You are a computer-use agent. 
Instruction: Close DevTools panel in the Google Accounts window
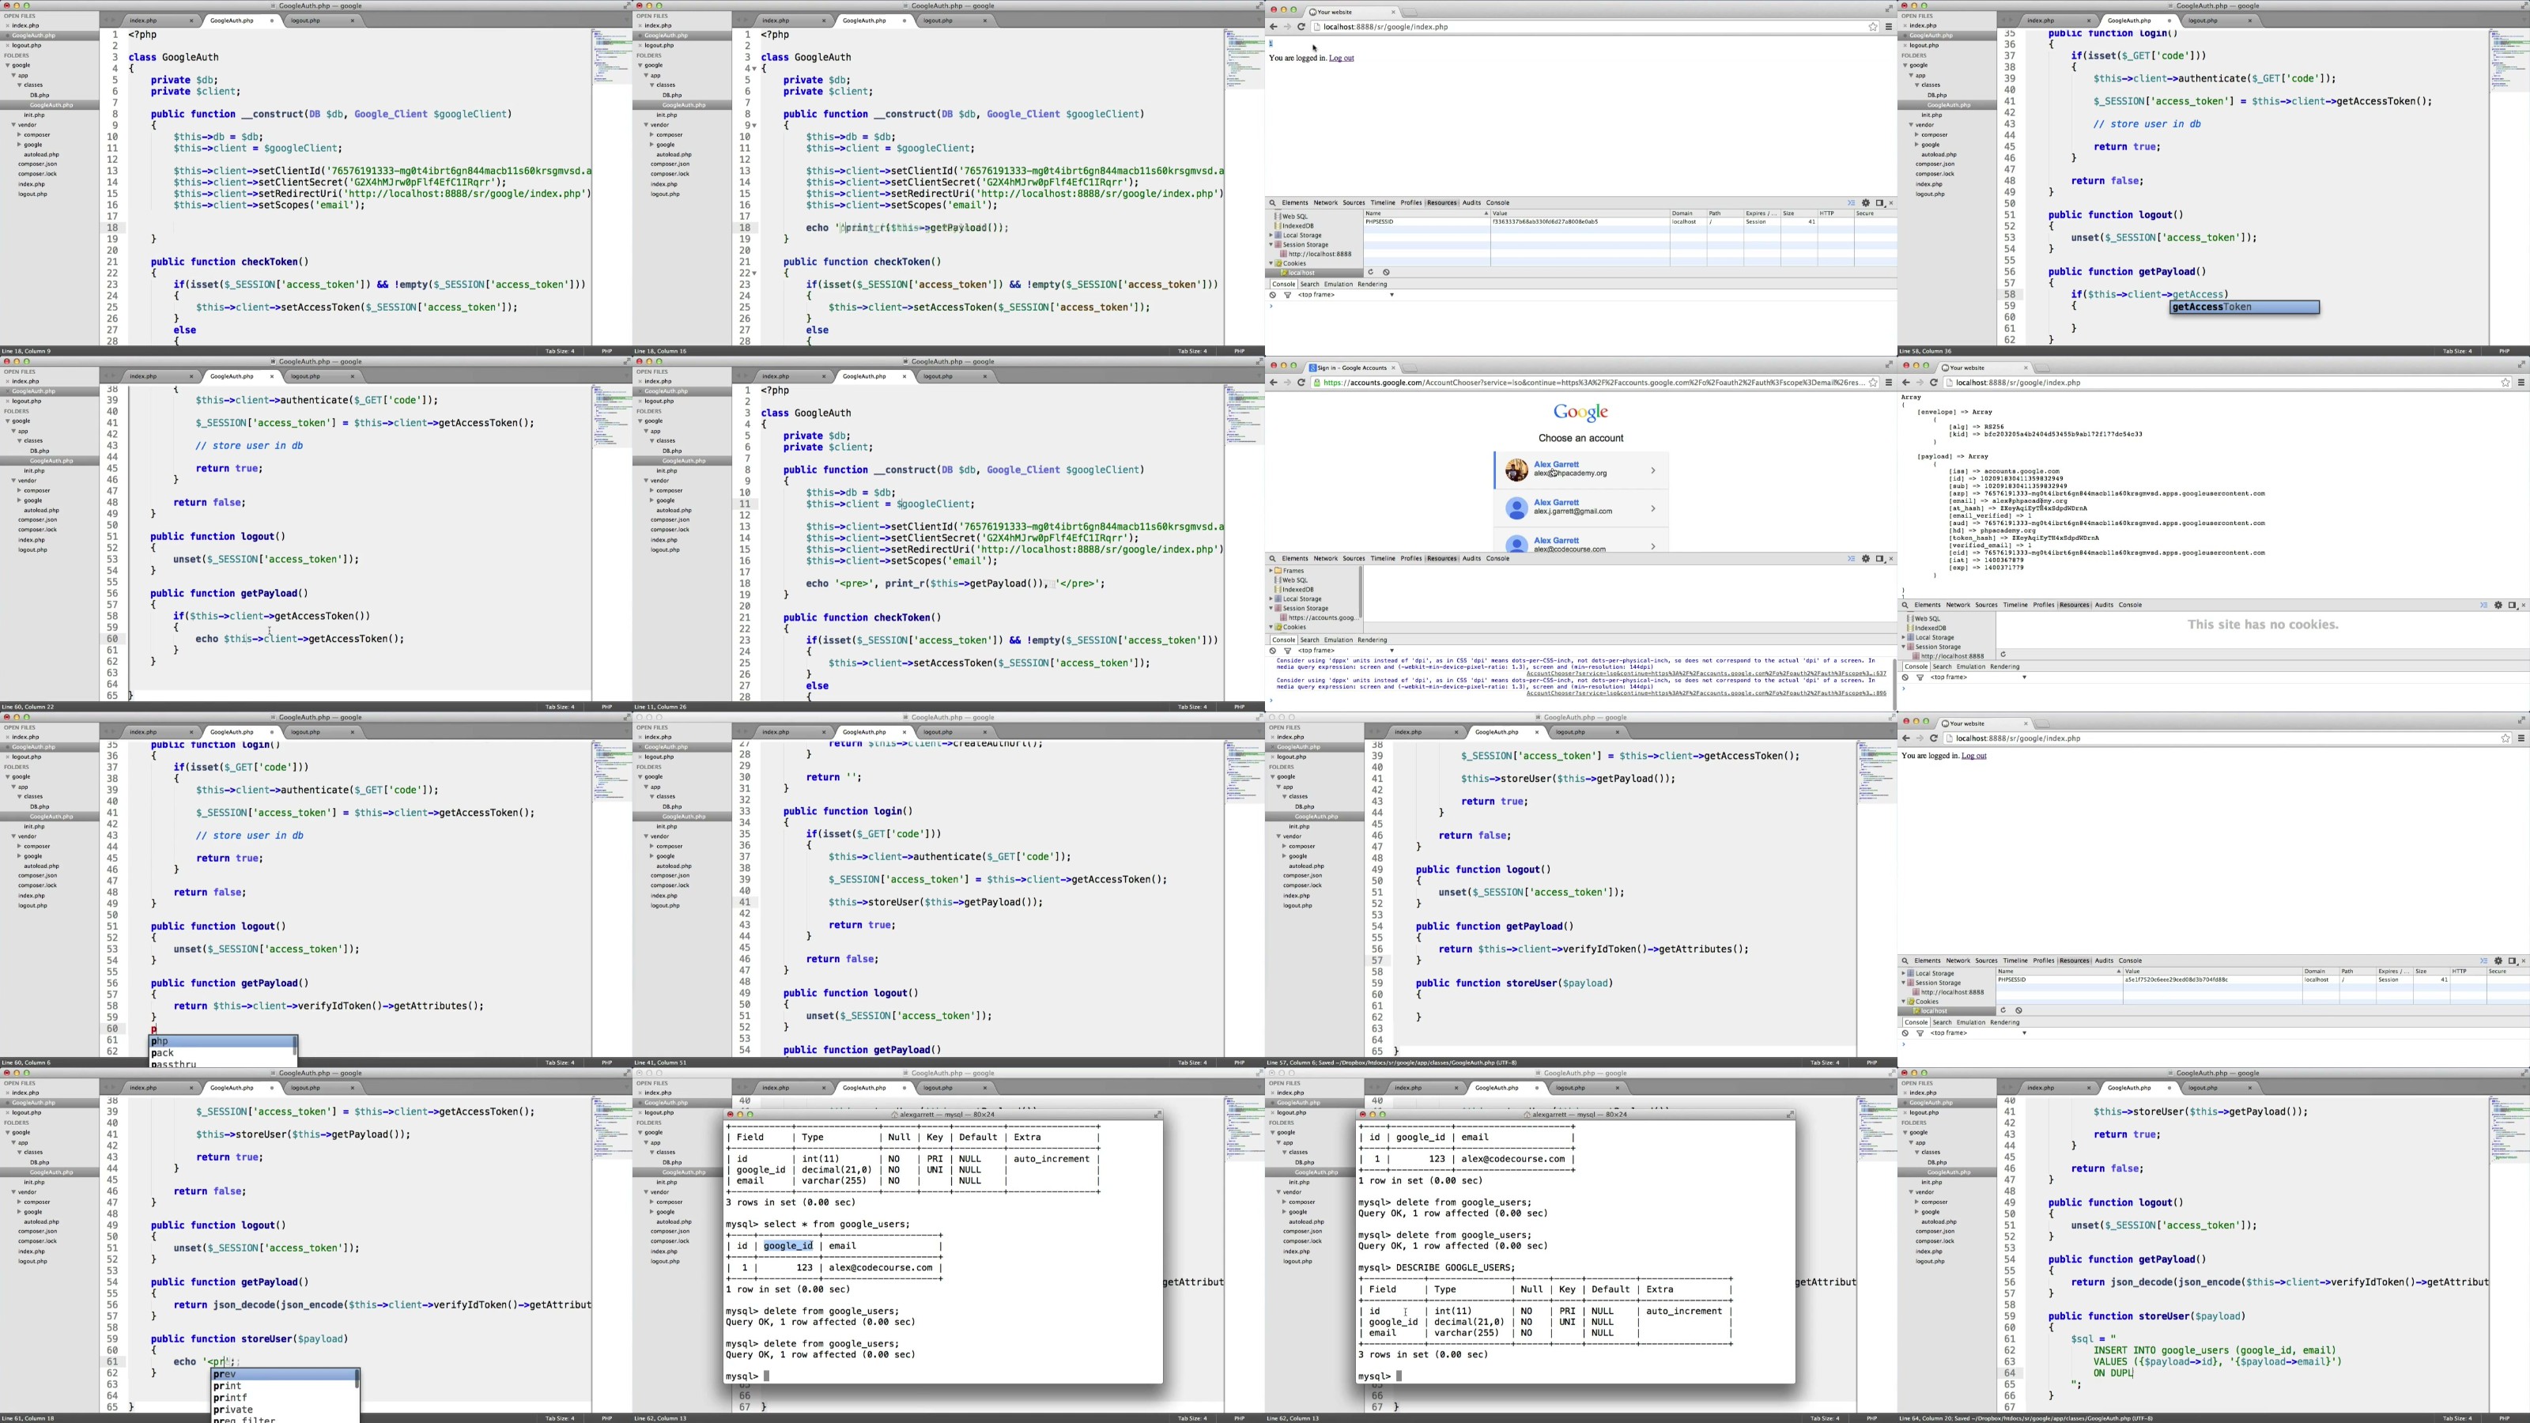[1890, 559]
